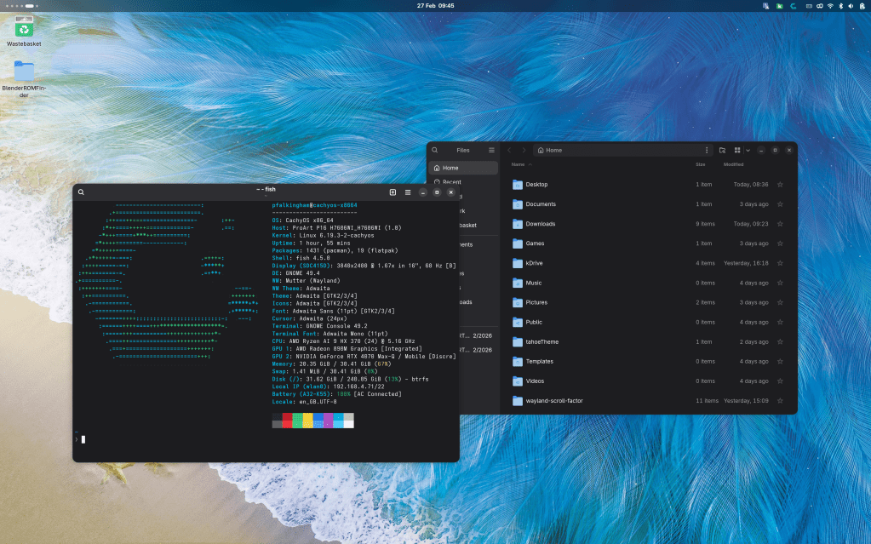Select Home in the Files sidebar
The height and width of the screenshot is (544, 871).
[x=450, y=168]
